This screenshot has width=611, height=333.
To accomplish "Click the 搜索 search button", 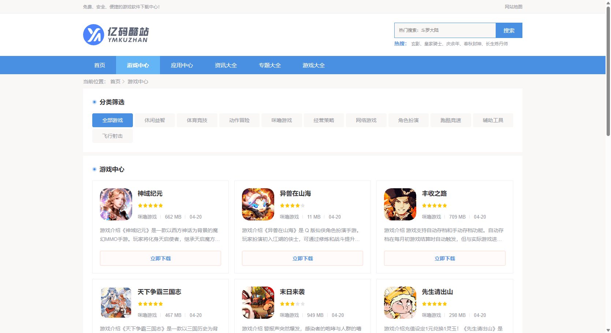I will coord(509,30).
